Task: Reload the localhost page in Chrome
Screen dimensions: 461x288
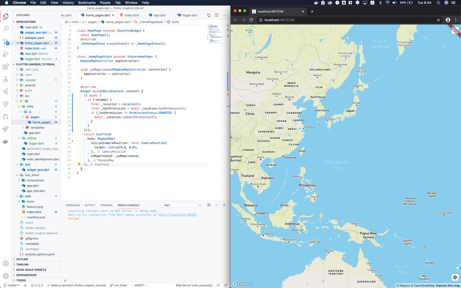Action: (x=251, y=20)
